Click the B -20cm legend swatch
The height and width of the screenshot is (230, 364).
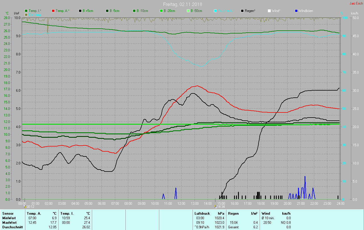coord(161,11)
